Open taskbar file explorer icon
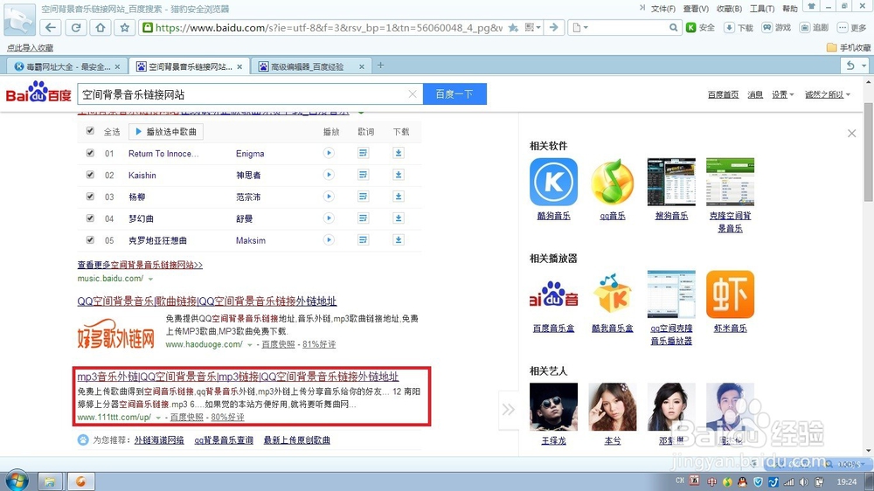This screenshot has width=874, height=491. coord(50,481)
